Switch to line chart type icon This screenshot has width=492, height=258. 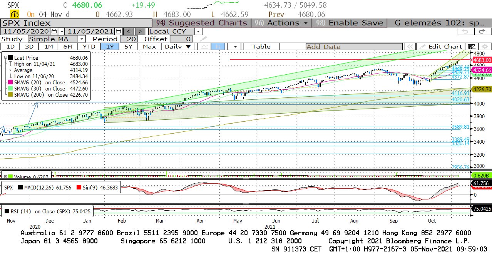(204, 47)
